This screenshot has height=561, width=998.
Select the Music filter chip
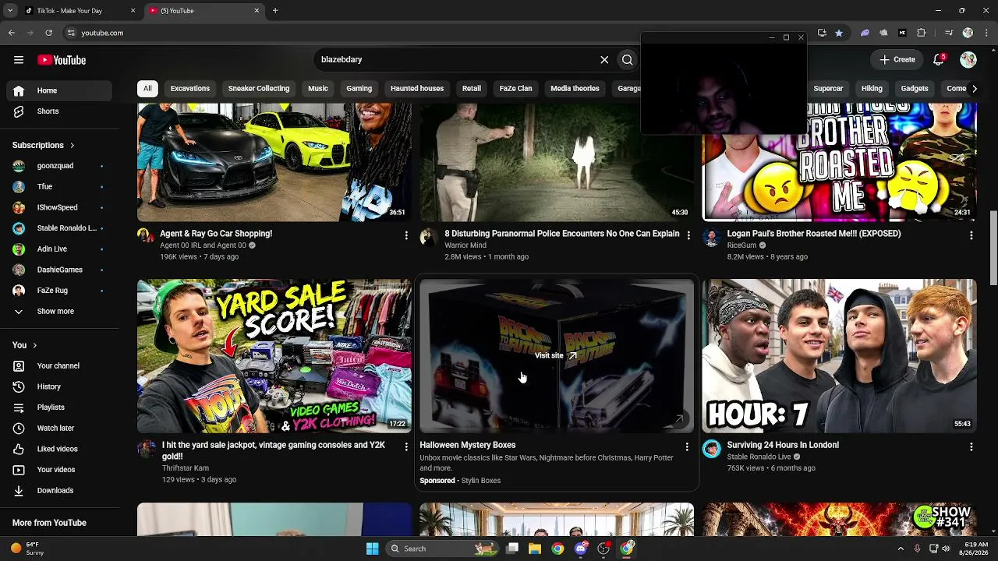click(318, 89)
